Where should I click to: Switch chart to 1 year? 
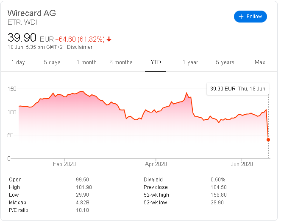(190, 62)
